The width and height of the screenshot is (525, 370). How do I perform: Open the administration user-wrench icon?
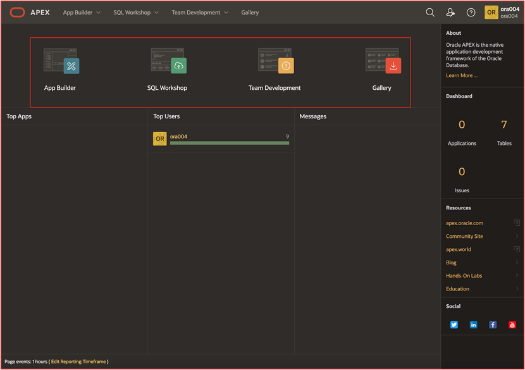pos(450,13)
